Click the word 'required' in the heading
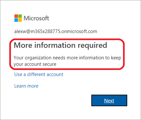Image resolution: width=141 pixels, height=120 pixels. (x=92, y=46)
